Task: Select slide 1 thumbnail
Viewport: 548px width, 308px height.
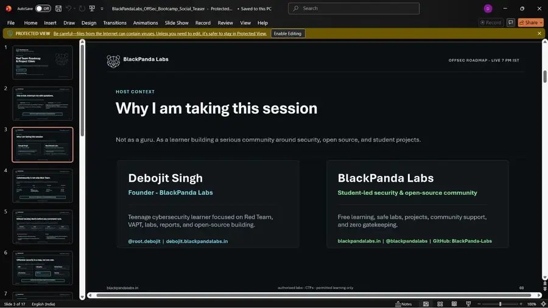Action: [43, 63]
